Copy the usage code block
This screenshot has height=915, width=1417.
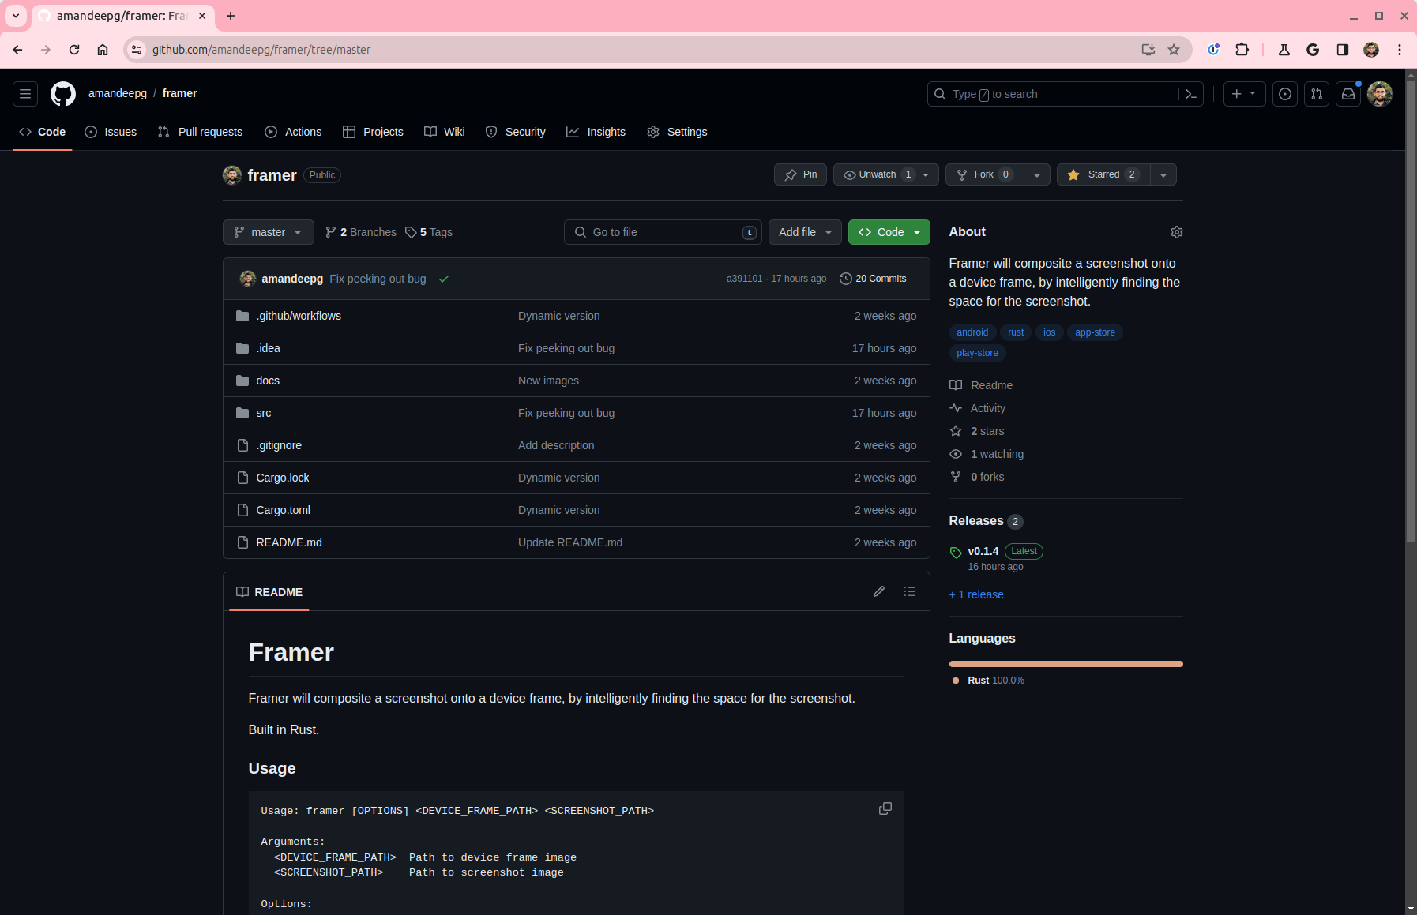(885, 808)
